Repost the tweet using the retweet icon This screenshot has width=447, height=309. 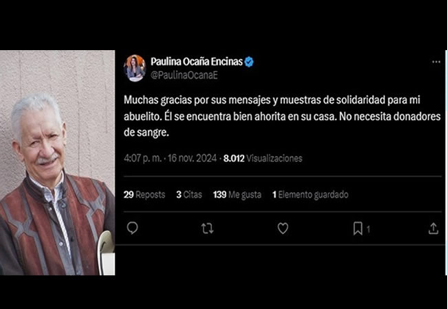coord(207,229)
